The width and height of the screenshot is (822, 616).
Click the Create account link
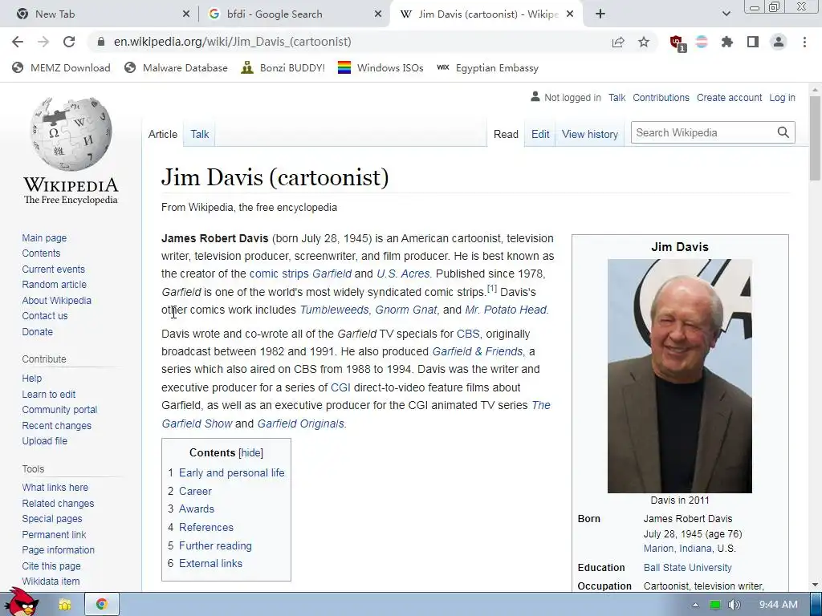tap(729, 97)
